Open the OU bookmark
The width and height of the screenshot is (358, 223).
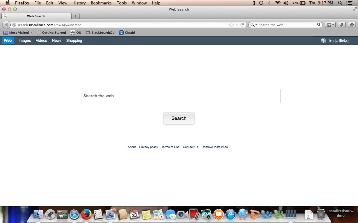coord(76,33)
